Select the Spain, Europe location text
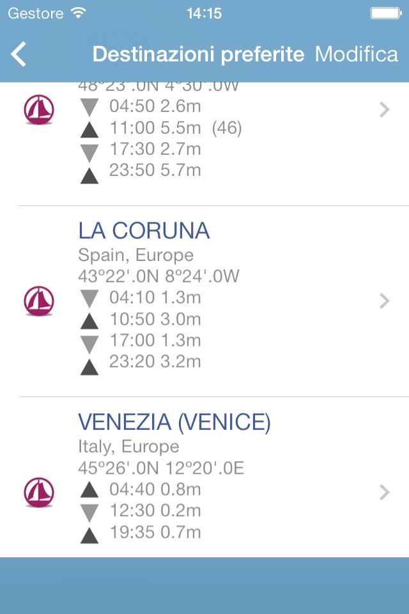 (136, 256)
